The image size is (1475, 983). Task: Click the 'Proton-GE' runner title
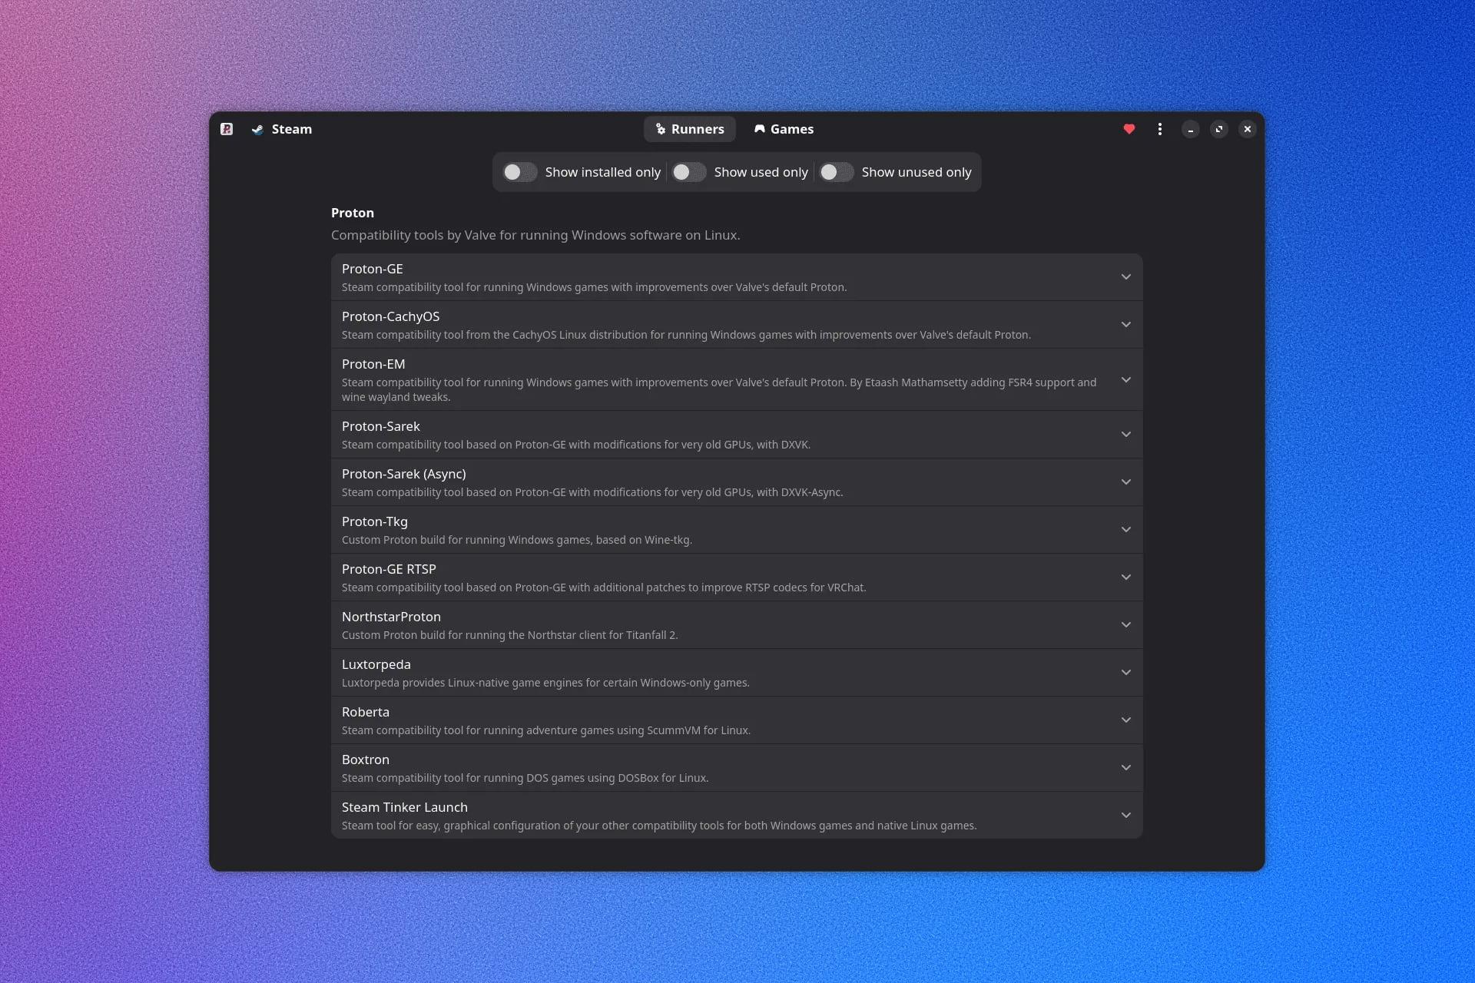click(373, 269)
